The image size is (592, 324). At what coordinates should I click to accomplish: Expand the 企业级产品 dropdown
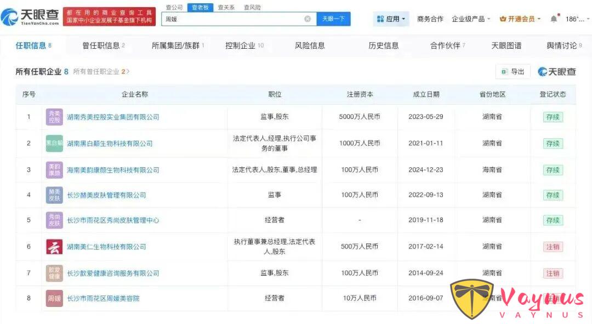pos(468,18)
